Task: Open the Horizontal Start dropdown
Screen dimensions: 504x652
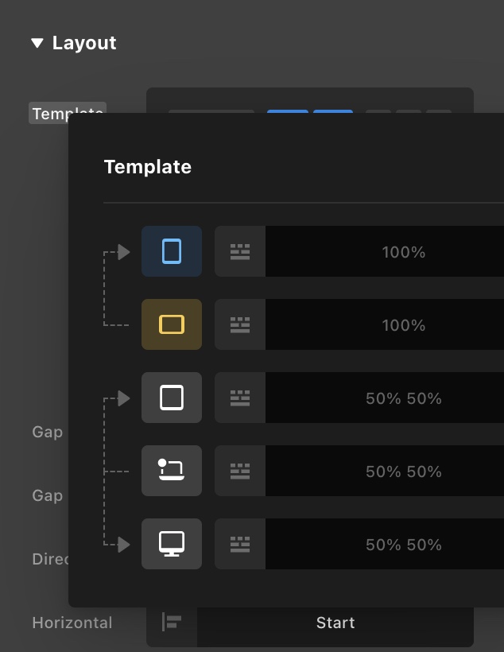Action: [335, 623]
